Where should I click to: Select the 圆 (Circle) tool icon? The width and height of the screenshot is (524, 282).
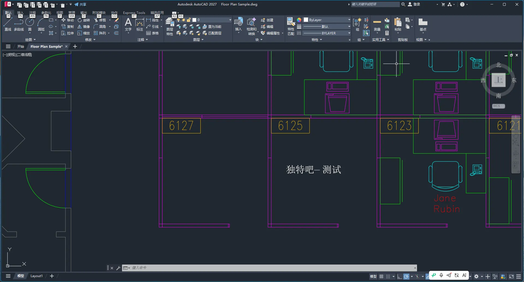tap(30, 22)
